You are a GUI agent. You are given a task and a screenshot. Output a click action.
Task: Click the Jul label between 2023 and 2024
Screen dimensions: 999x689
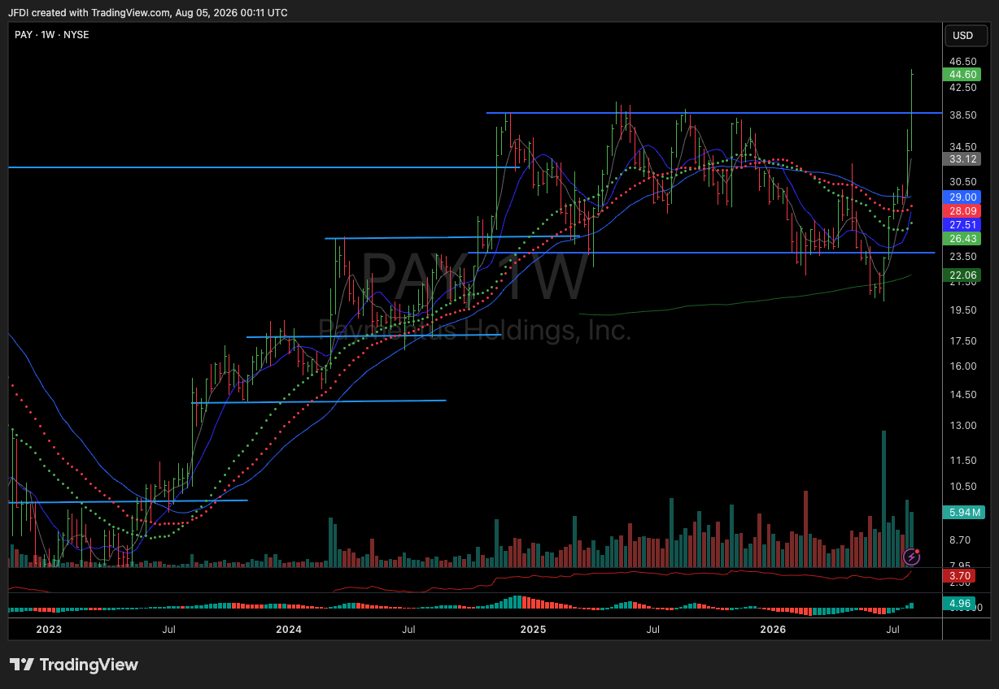pyautogui.click(x=168, y=630)
